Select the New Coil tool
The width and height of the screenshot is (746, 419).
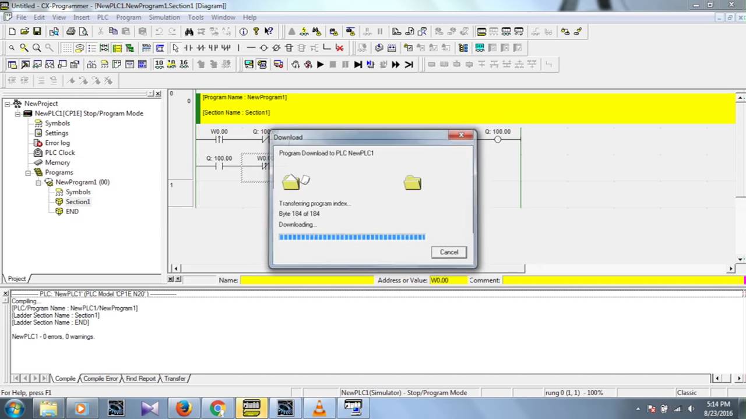pyautogui.click(x=263, y=48)
